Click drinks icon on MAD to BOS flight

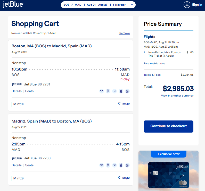tap(121, 165)
